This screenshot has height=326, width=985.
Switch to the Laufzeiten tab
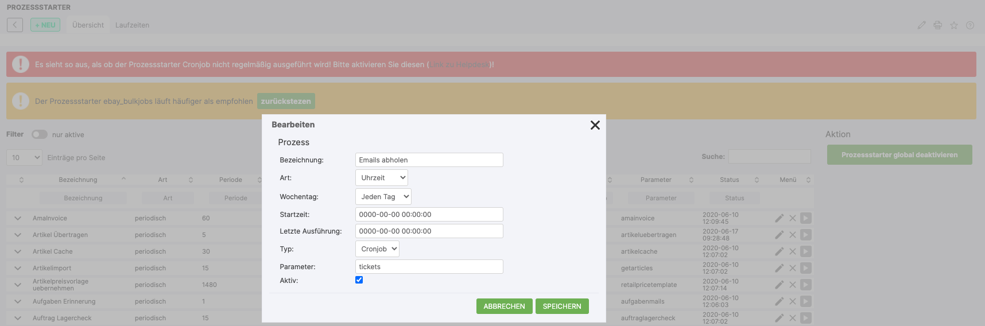coord(132,25)
